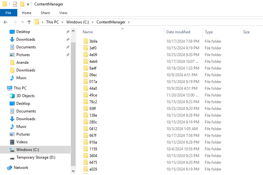Select the 8a4f folder icon

(x=86, y=68)
